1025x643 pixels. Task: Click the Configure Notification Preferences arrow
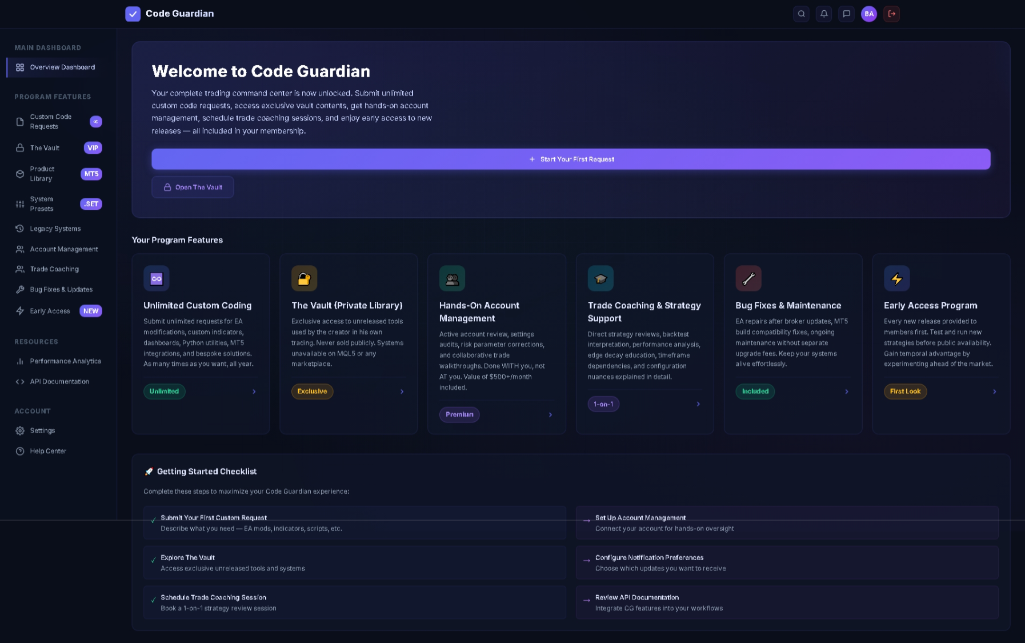[x=586, y=561]
